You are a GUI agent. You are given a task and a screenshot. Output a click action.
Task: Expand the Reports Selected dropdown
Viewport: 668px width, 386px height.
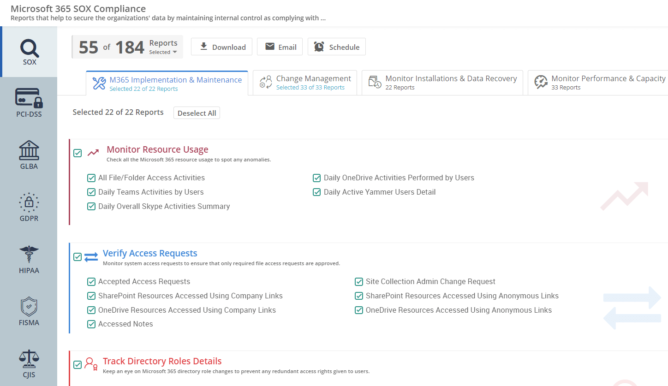coord(163,52)
